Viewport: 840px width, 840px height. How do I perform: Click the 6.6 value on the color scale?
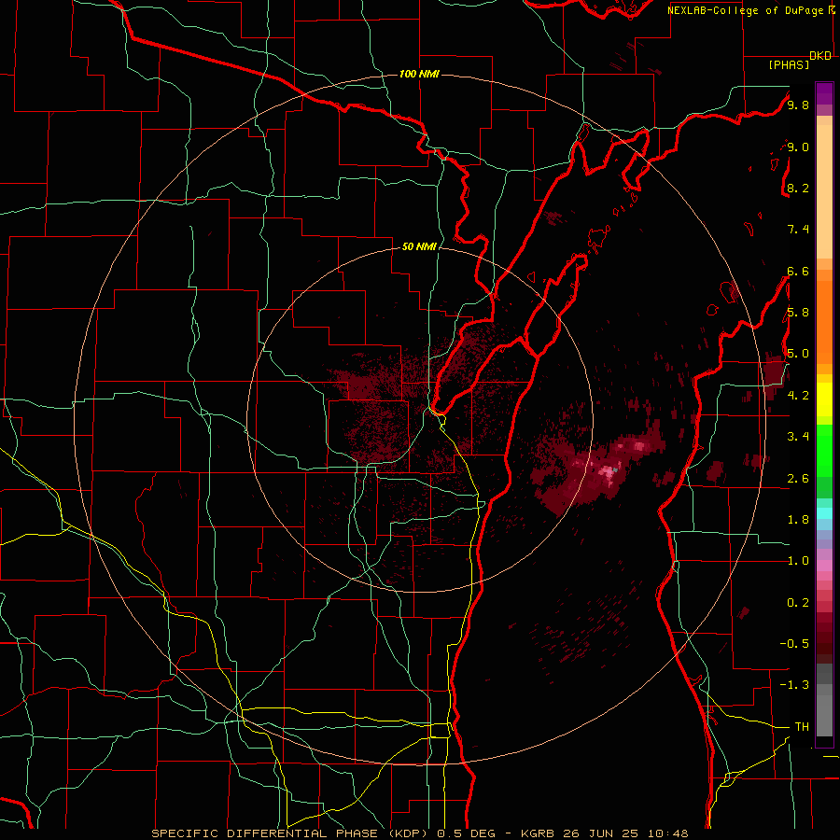tap(798, 271)
